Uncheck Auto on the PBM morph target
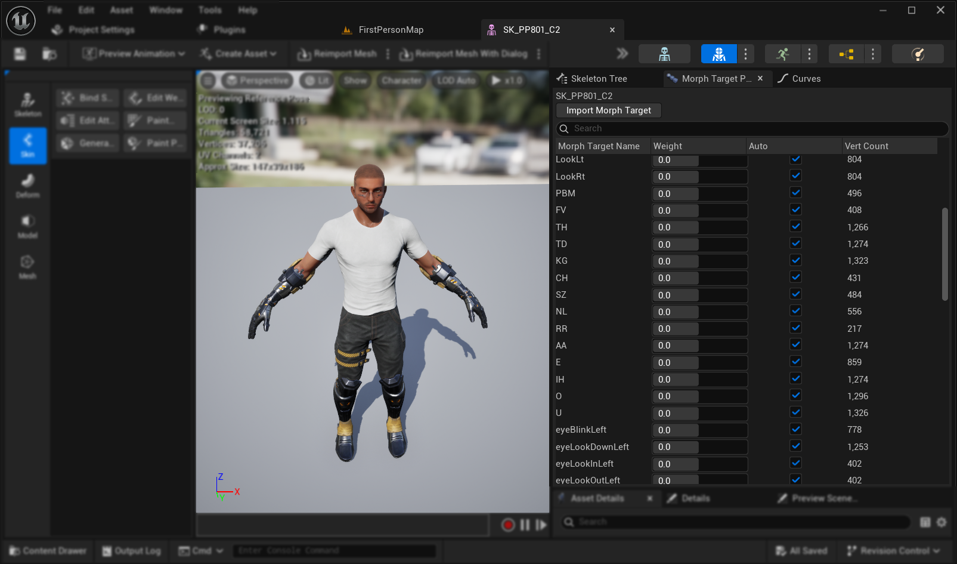The height and width of the screenshot is (564, 957). pyautogui.click(x=795, y=192)
